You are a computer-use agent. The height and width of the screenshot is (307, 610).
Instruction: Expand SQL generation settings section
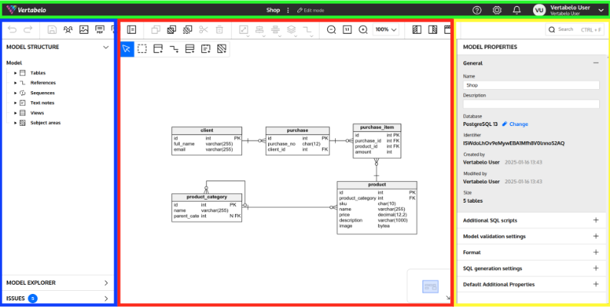click(x=595, y=268)
